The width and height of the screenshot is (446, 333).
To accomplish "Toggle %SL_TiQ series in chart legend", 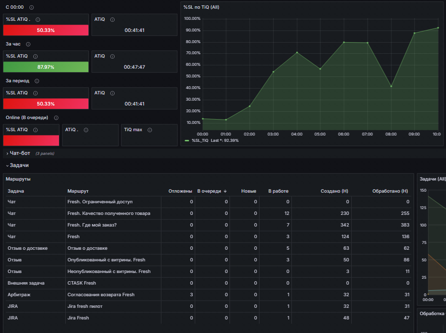I will (201, 140).
